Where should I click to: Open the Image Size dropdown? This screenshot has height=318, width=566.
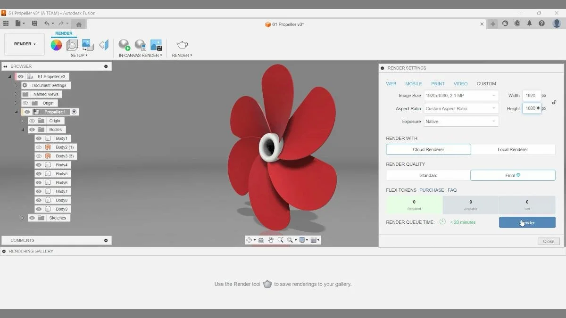[460, 95]
